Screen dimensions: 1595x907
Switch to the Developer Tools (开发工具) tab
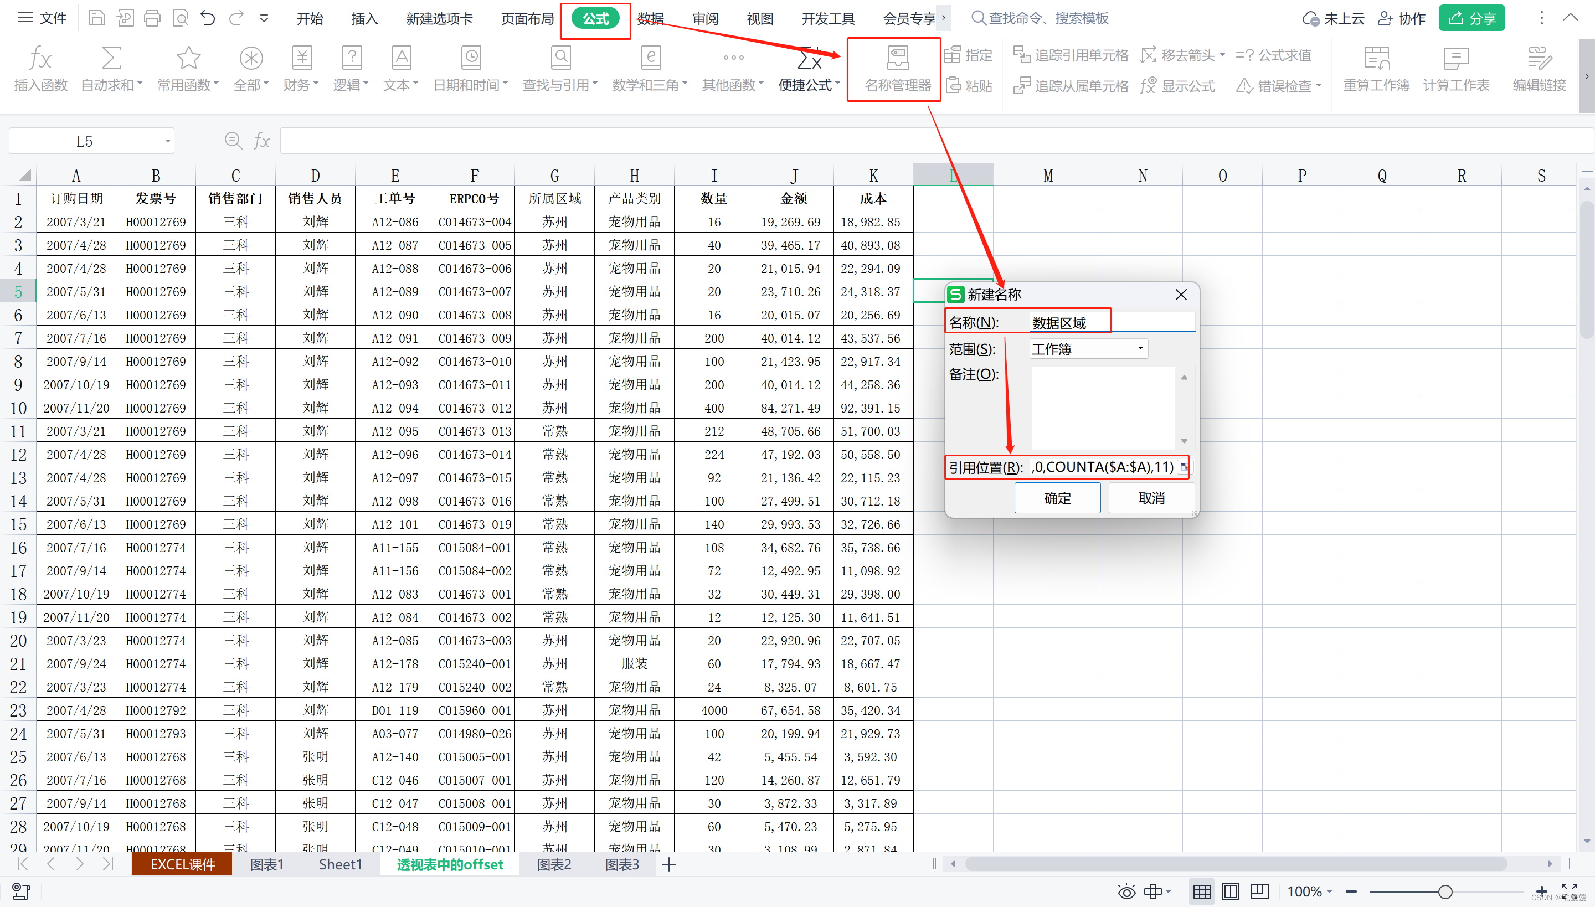[x=828, y=19]
